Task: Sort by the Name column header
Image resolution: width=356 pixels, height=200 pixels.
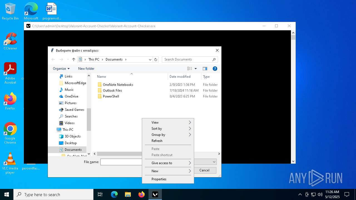Action: pos(131,77)
